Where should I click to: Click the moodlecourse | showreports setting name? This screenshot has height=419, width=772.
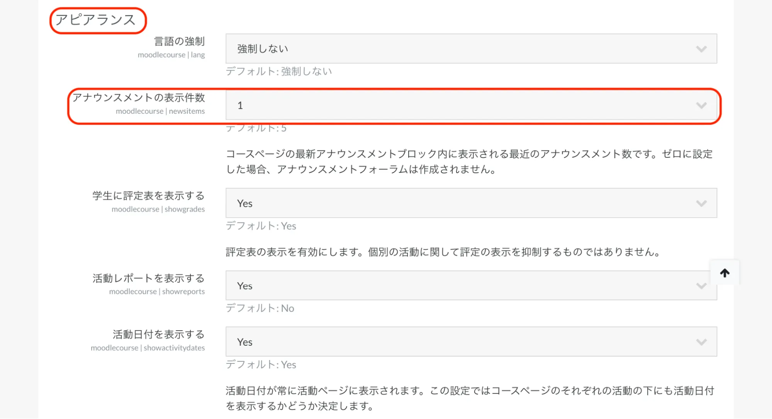[x=157, y=292]
